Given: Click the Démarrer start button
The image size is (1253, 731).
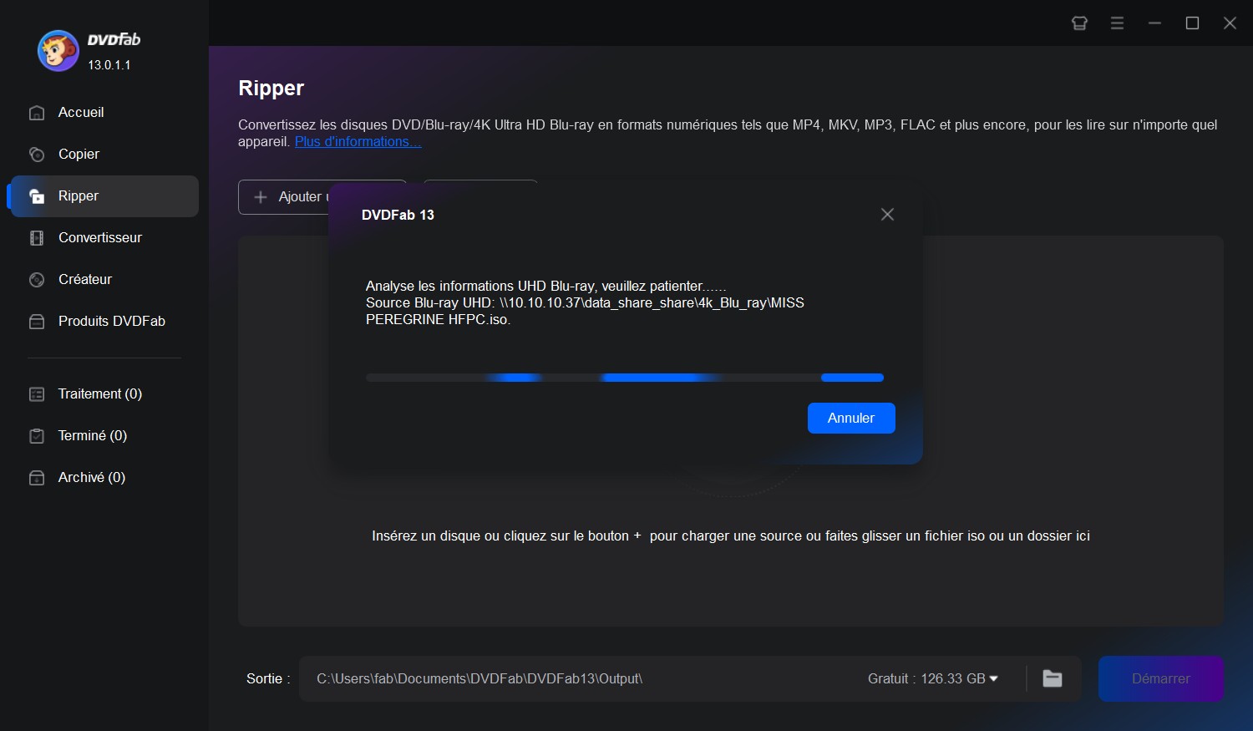Looking at the screenshot, I should 1161,678.
